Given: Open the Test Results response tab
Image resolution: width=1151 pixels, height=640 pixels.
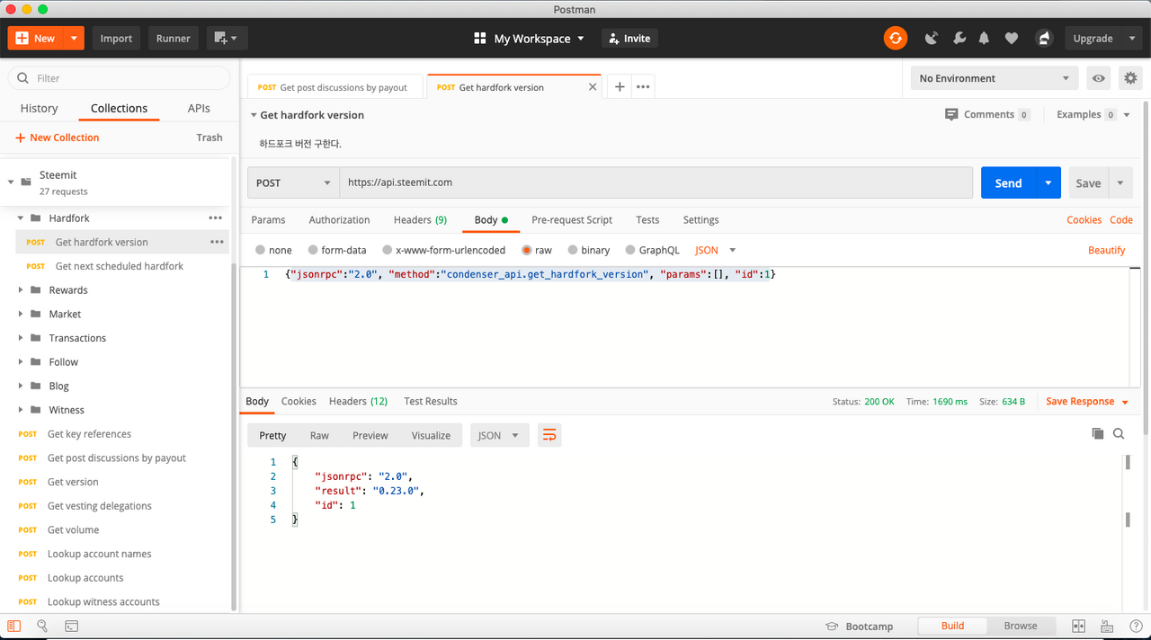Looking at the screenshot, I should (x=431, y=401).
